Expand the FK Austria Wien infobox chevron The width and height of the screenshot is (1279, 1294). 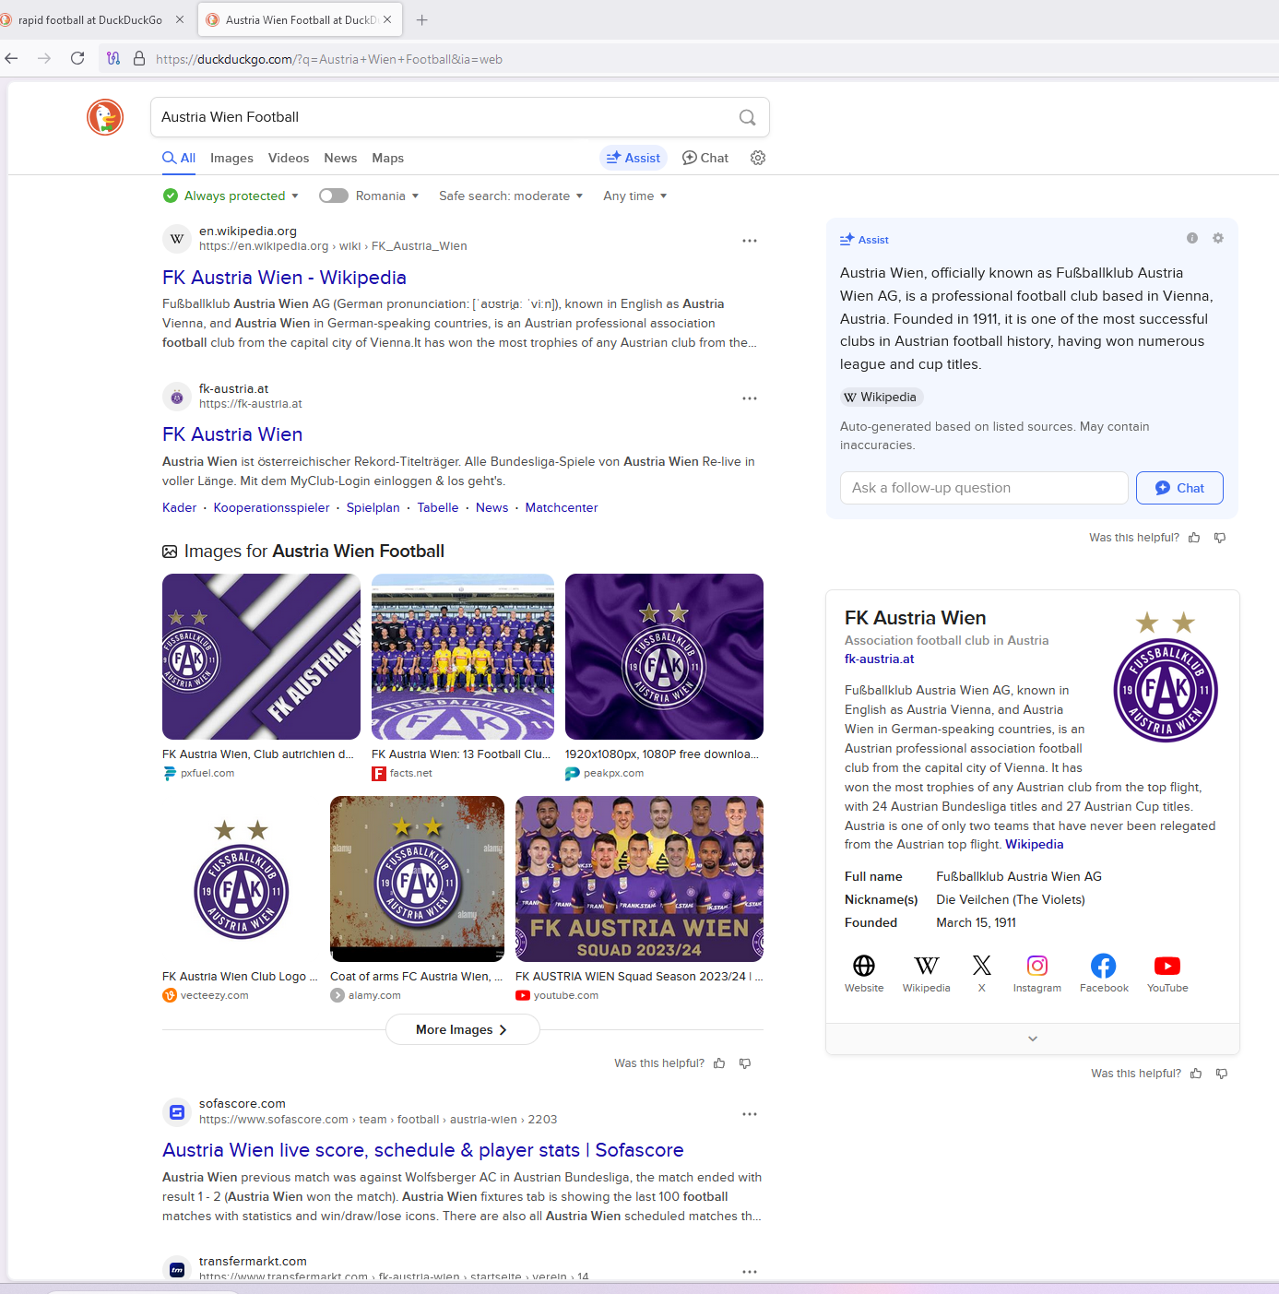(1033, 1039)
